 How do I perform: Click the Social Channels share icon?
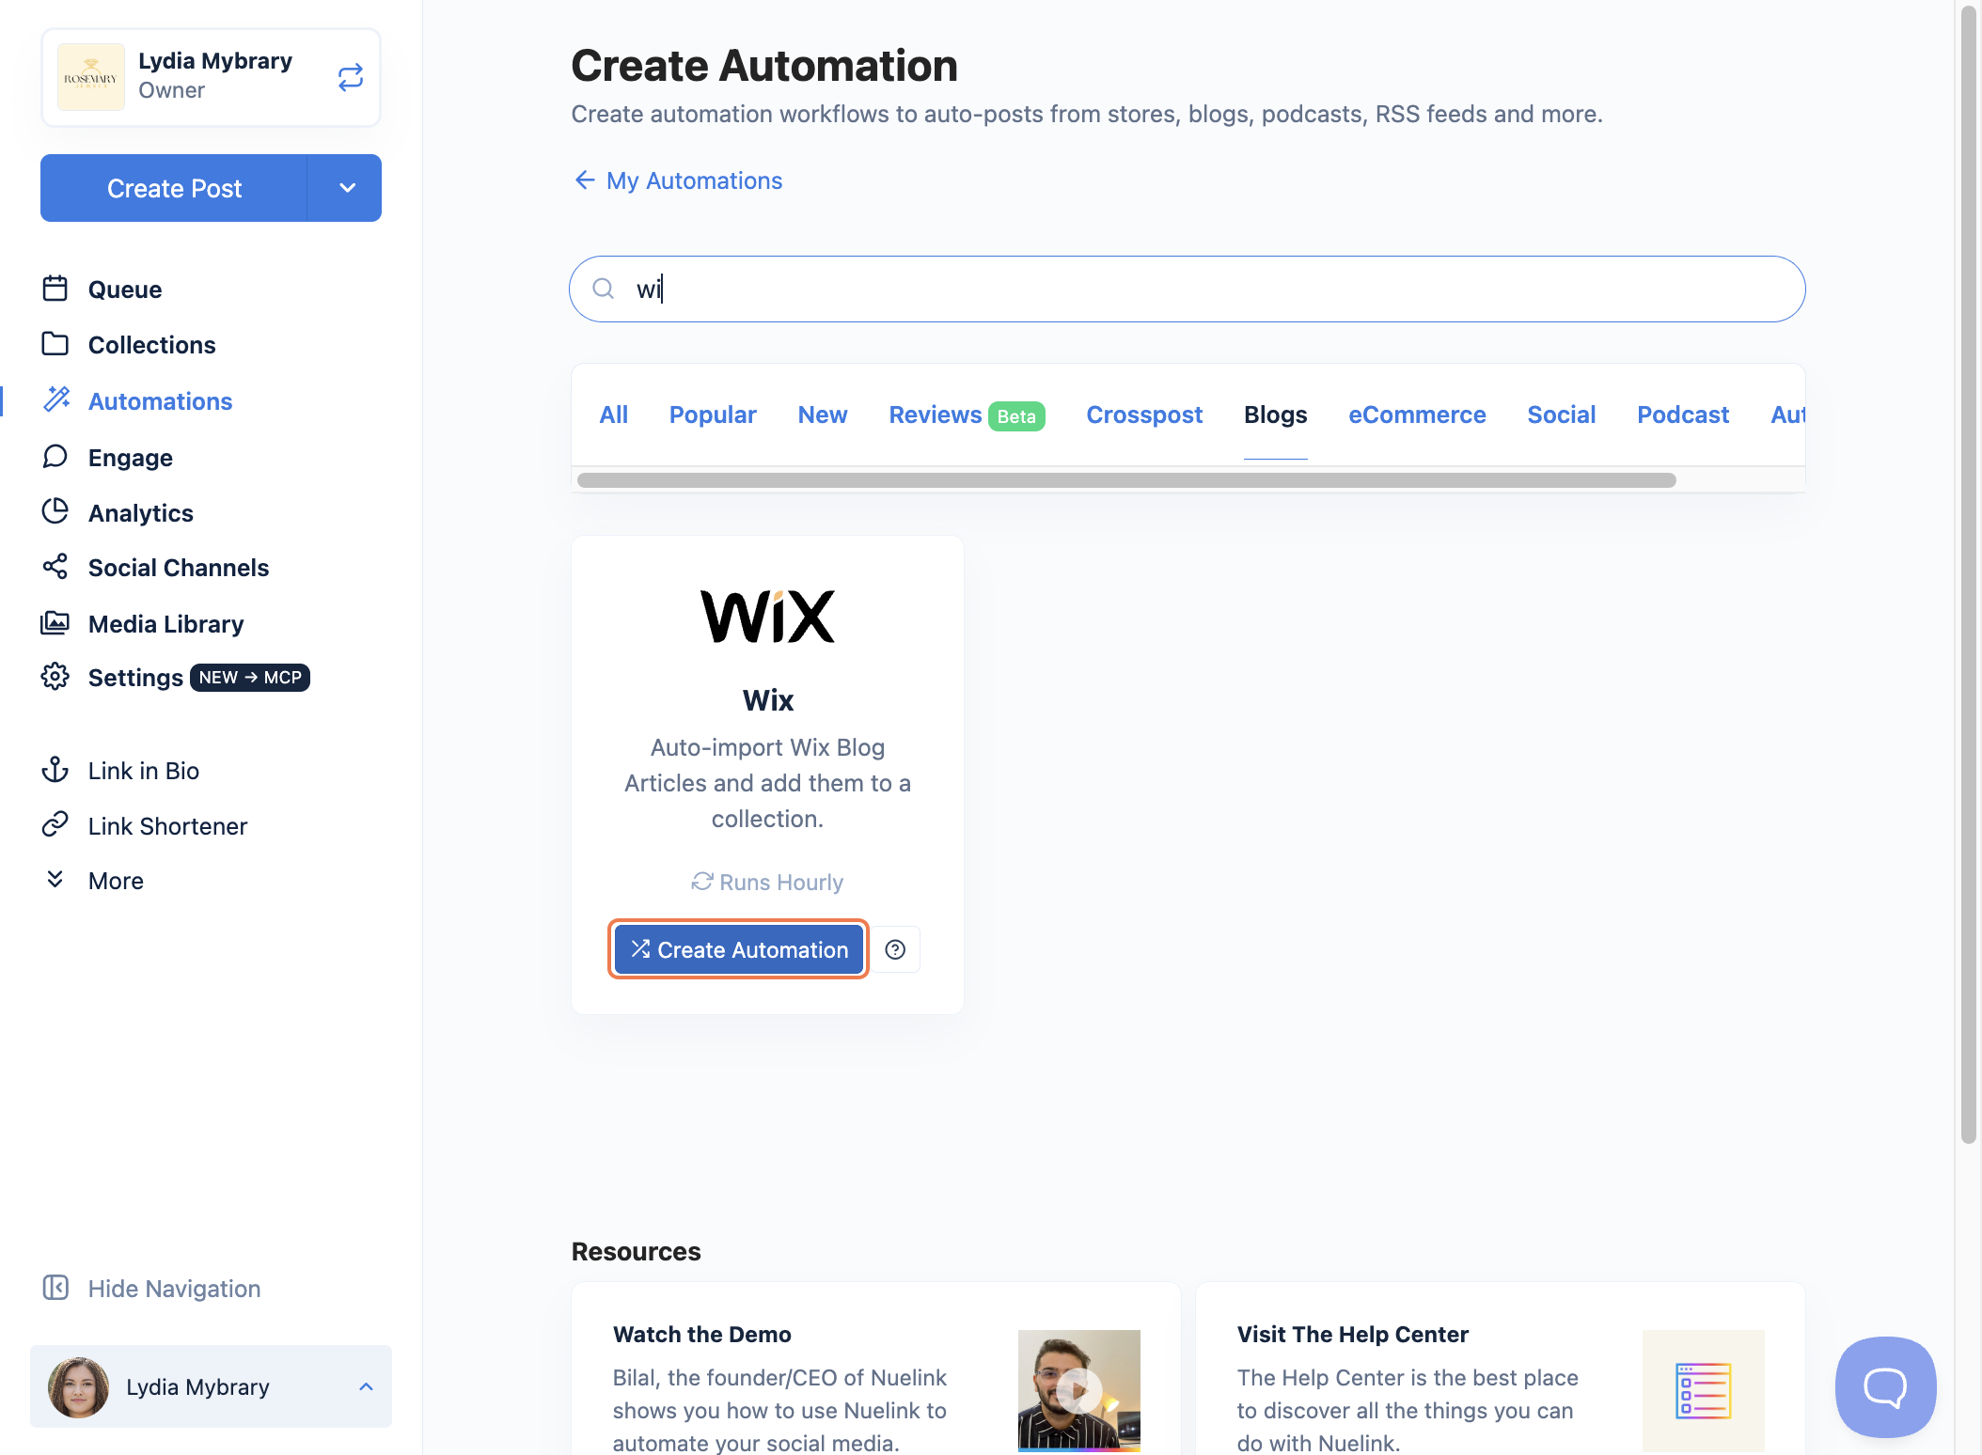click(55, 567)
